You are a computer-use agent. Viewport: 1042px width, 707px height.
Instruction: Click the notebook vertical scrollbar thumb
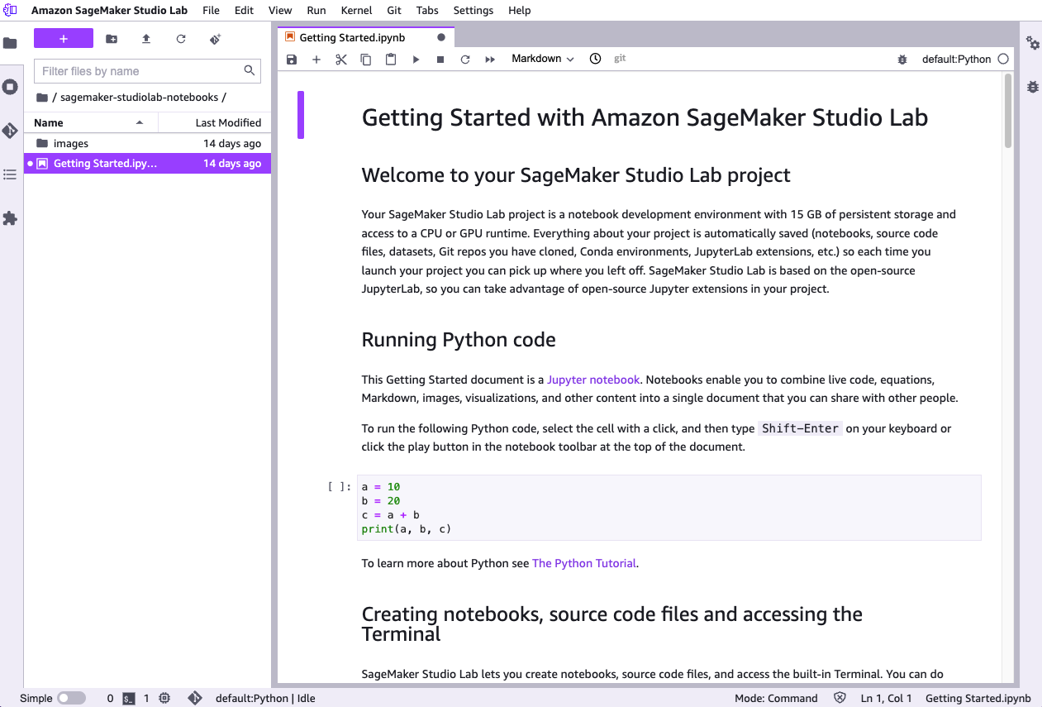[x=1007, y=111]
